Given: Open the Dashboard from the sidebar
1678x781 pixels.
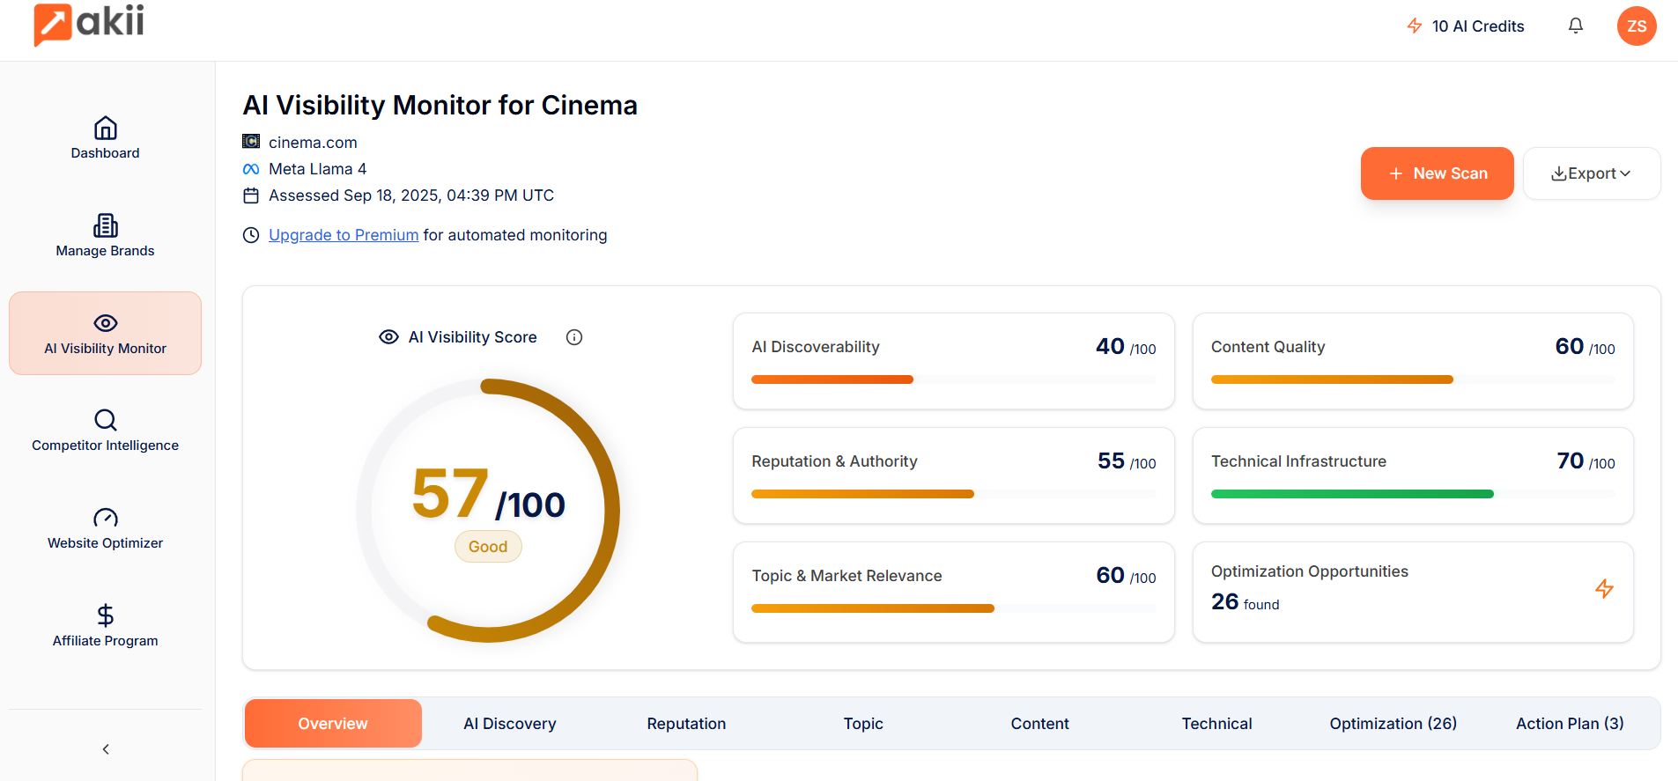Looking at the screenshot, I should pos(105,138).
